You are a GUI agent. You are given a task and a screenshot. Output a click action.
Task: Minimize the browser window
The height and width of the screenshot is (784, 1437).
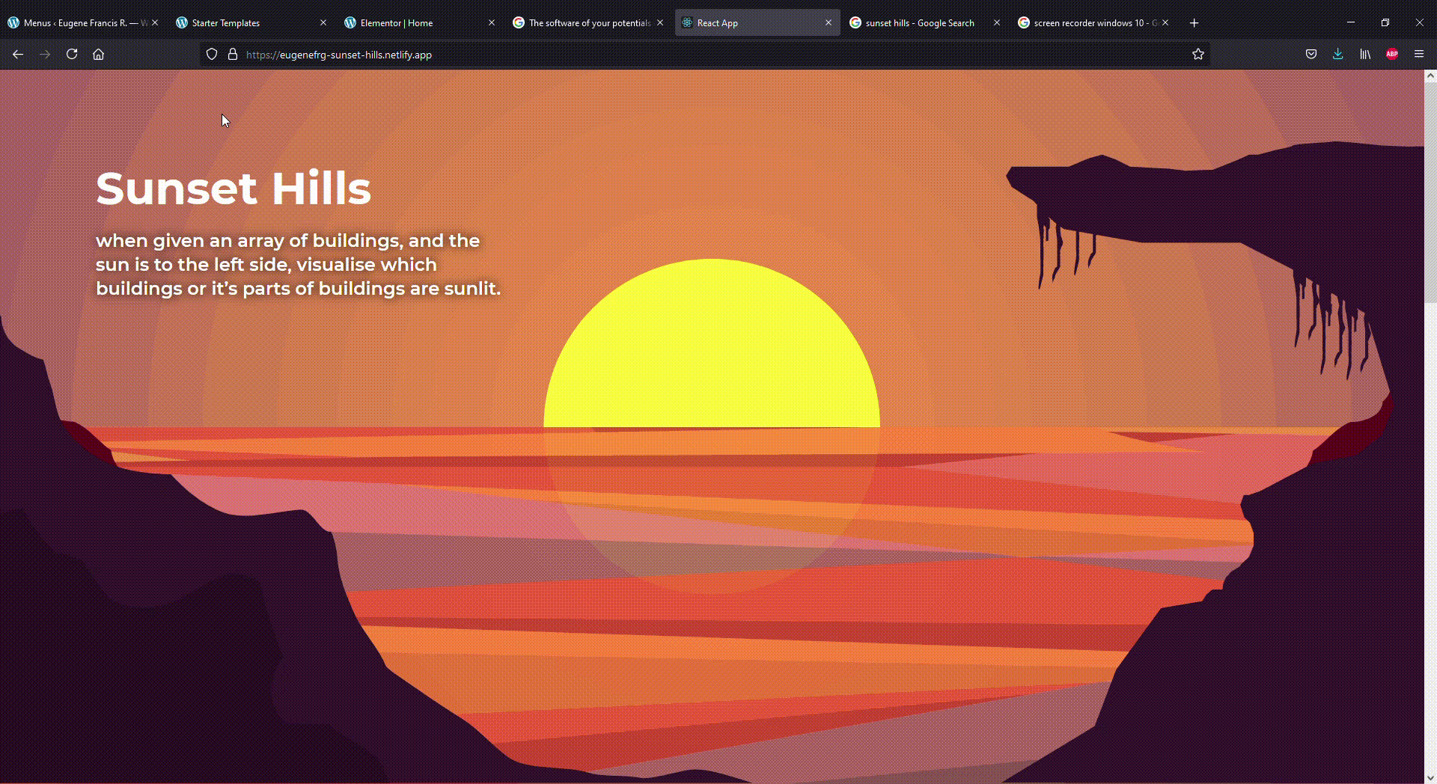[x=1351, y=22]
